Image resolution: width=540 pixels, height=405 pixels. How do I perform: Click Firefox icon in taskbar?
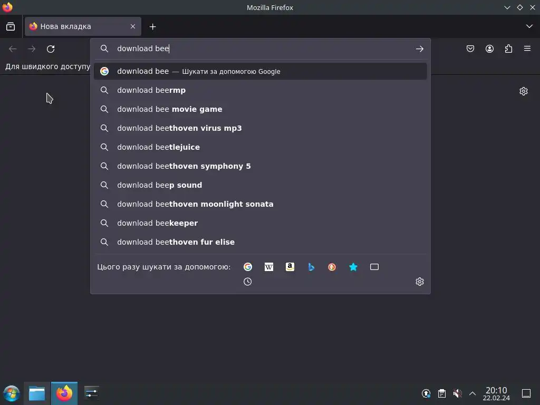pyautogui.click(x=64, y=393)
